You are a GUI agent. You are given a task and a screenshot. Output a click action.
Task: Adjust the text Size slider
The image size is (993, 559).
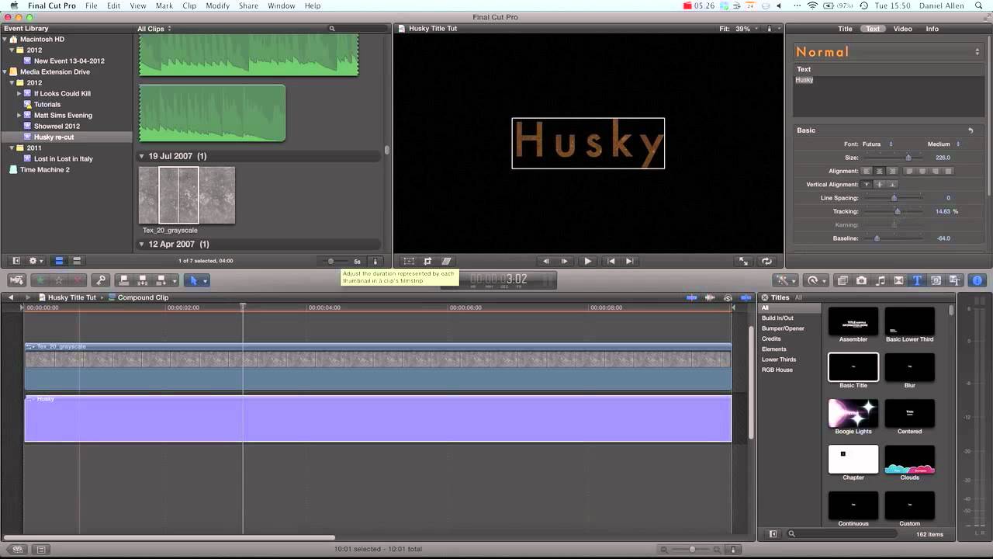coord(908,158)
